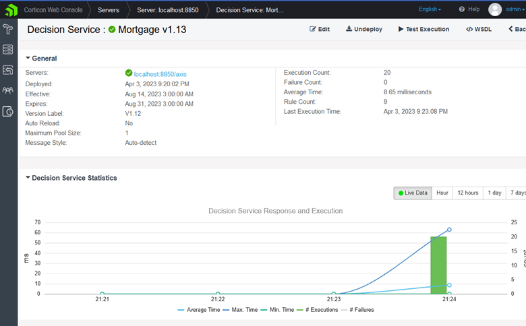Go to Servers in the breadcrumb
This screenshot has width=526, height=326.
click(108, 10)
